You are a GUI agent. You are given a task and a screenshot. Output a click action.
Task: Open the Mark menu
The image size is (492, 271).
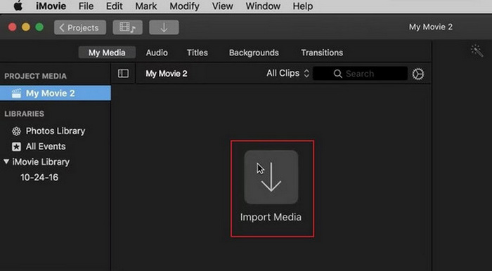click(x=146, y=6)
